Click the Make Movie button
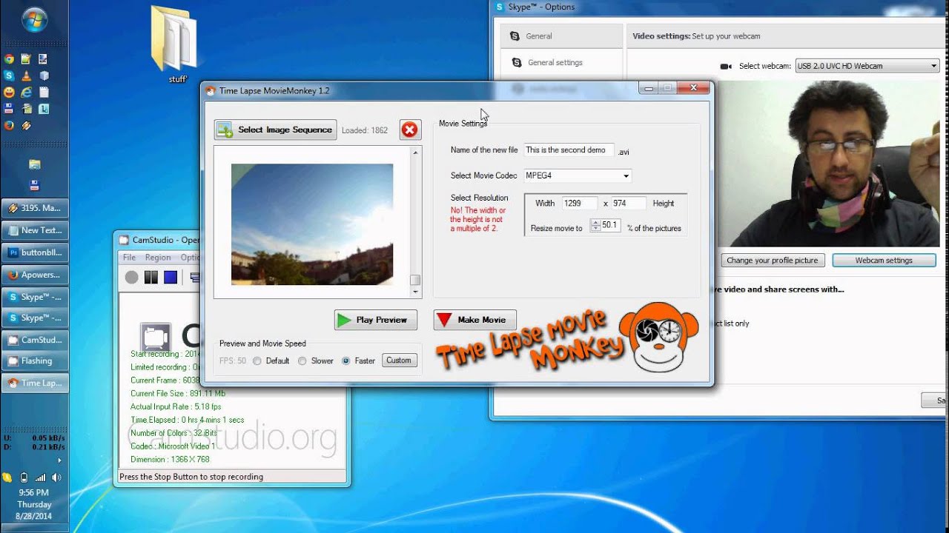 click(x=475, y=320)
